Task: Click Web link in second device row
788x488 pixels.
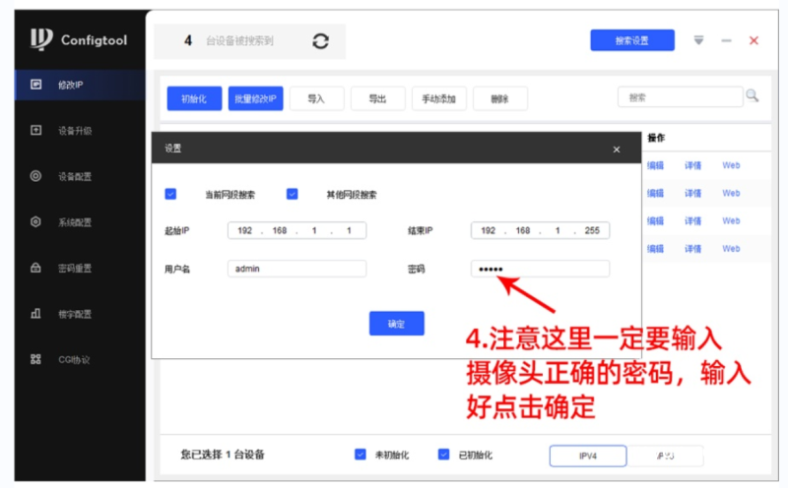Action: tap(731, 193)
